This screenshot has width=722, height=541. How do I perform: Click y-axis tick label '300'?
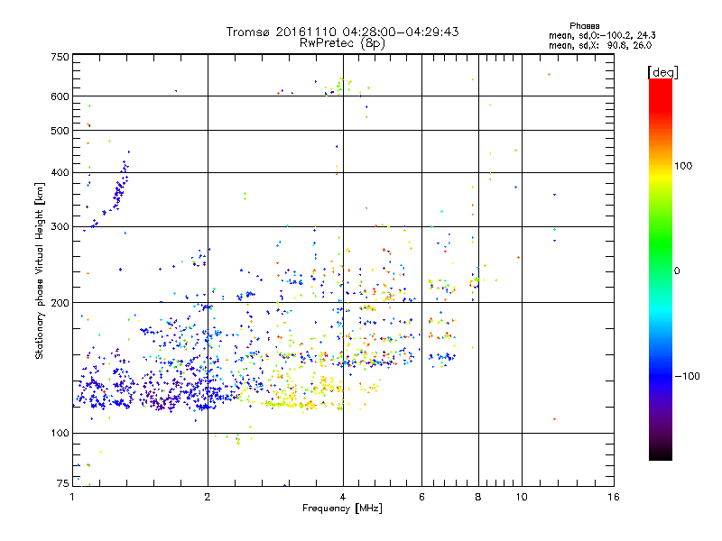click(60, 227)
